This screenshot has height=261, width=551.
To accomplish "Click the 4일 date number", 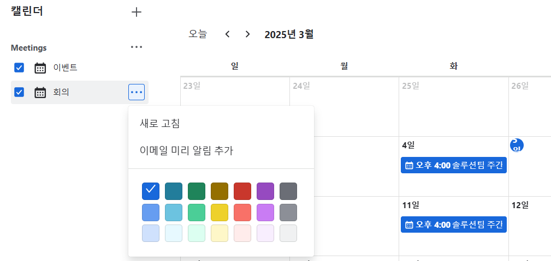I will [x=409, y=145].
